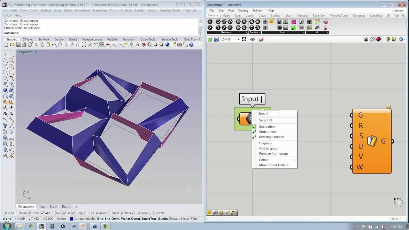Click the Undo arrow in Rhino toolbar
This screenshot has width=409, height=230.
pyautogui.click(x=54, y=45)
